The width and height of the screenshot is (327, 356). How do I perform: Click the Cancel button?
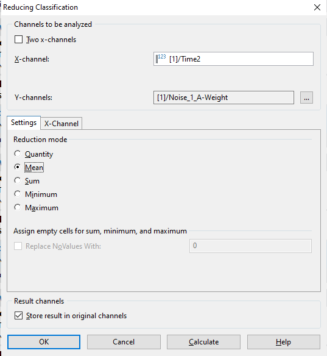click(x=124, y=342)
